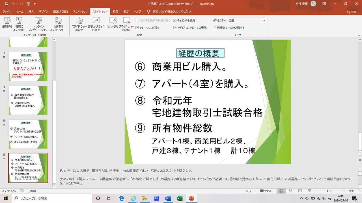This screenshot has width=362, height=203.
Task: Click spell check icon in status bar
Action: point(22,191)
